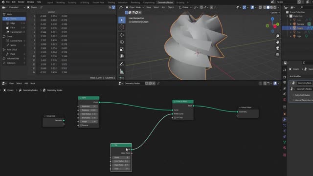
Task: Click the viewport zoom magnifier icon
Action: pyautogui.click(x=277, y=36)
